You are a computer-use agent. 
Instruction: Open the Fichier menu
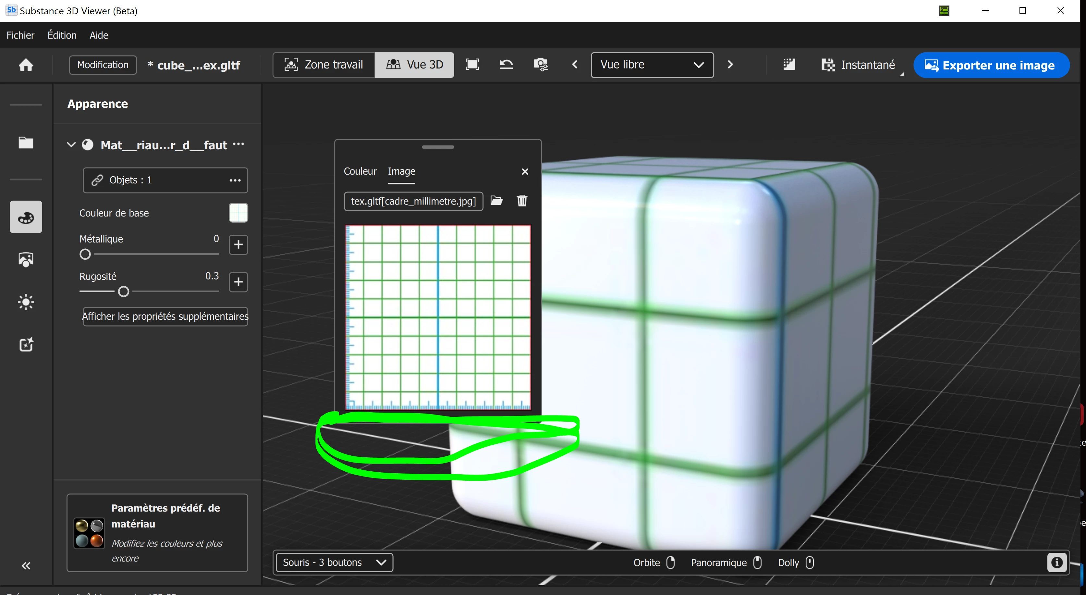pos(20,35)
